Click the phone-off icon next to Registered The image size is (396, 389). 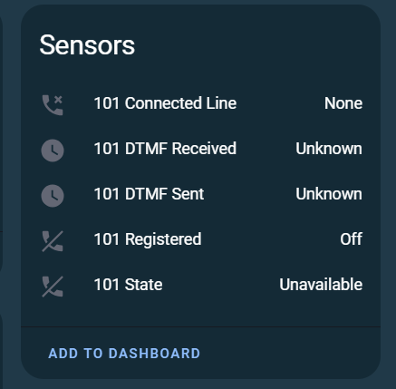[53, 241]
